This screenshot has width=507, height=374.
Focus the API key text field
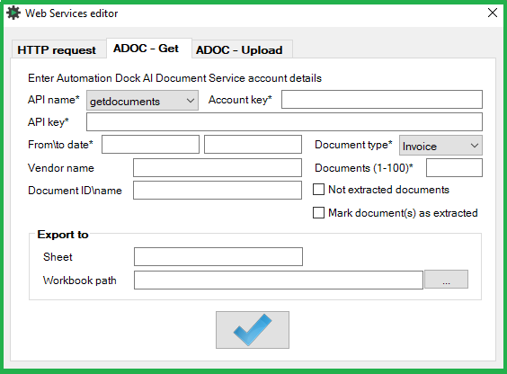(284, 122)
